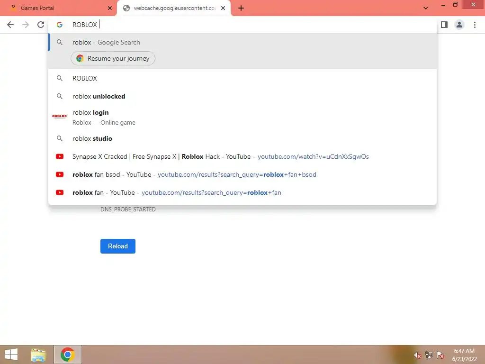485x364 pixels.
Task: Open the 'roblox fan - YouTube' suggestion
Action: click(x=242, y=192)
